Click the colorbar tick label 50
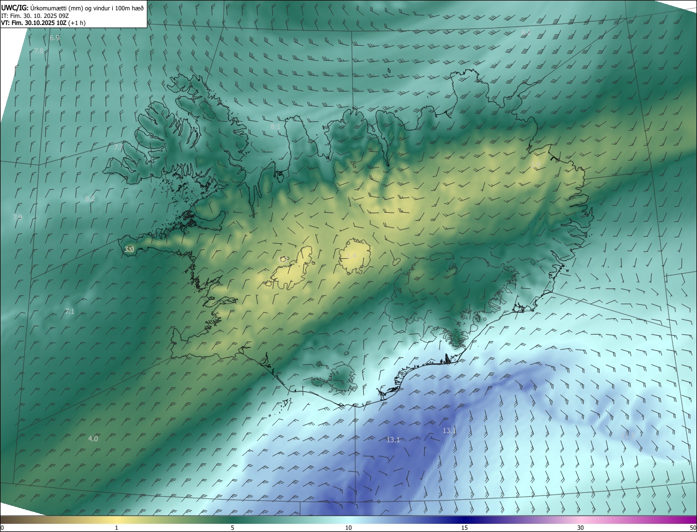Screen dimensions: 697x532 pyautogui.click(x=693, y=528)
